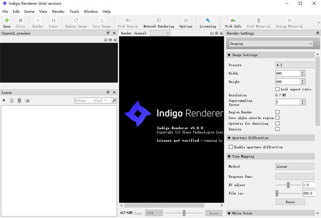321x218 pixels.
Task: Click the Zoom slider handle
Action: click(x=184, y=213)
